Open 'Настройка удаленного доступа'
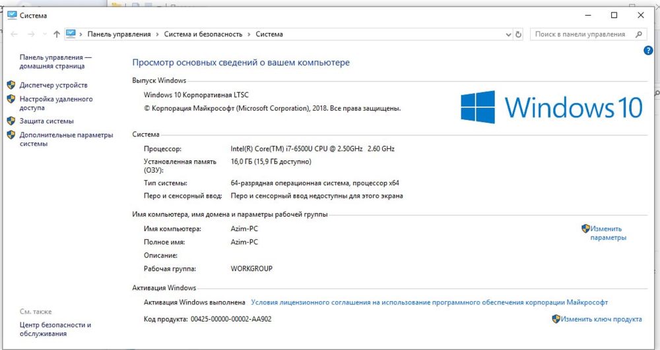Screen dimensions: 660x350 [56, 103]
